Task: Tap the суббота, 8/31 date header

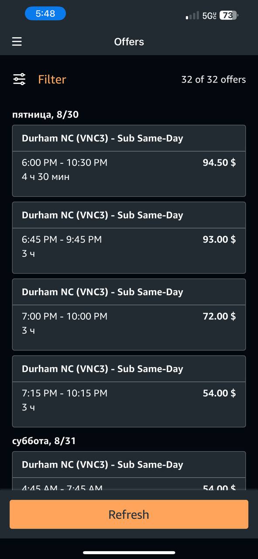Action: tap(44, 441)
